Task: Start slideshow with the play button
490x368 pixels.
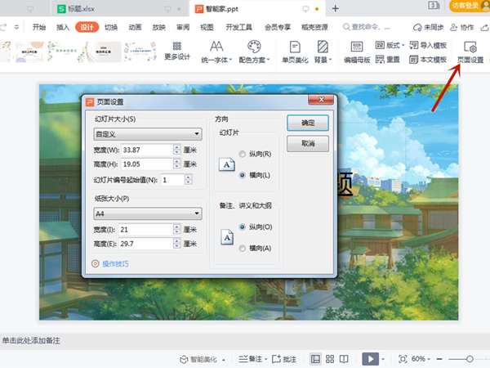Action: (x=370, y=359)
